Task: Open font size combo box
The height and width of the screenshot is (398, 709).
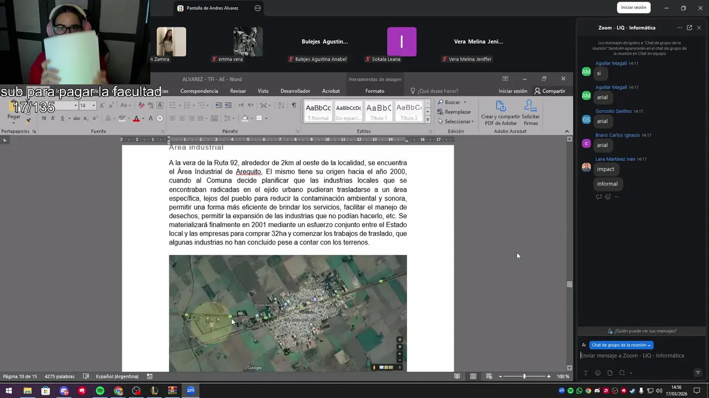Action: 87,105
